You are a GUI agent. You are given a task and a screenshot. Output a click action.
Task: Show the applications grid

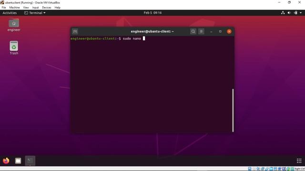(x=299, y=161)
